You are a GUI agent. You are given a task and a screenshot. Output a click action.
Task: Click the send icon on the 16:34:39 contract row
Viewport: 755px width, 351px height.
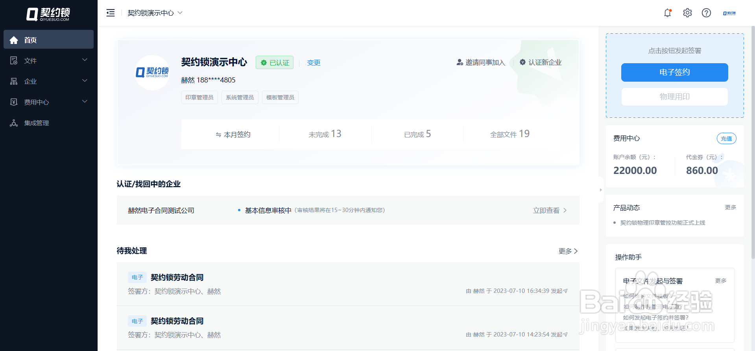coord(565,291)
